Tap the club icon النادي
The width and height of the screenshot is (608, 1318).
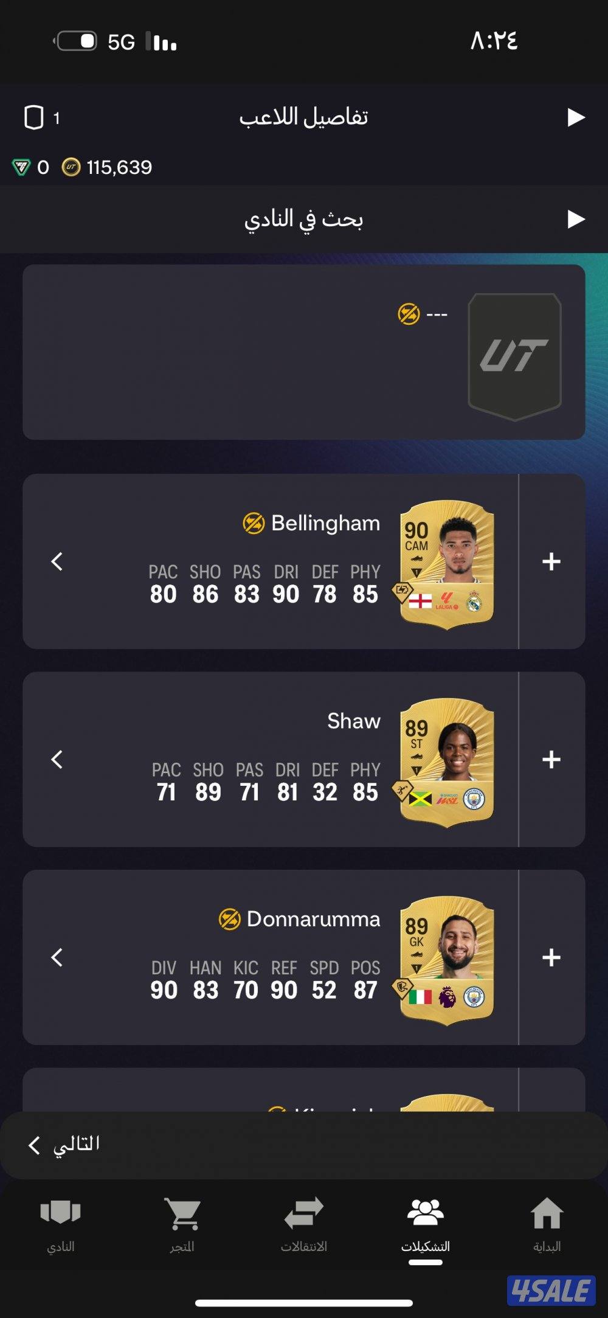(x=60, y=1224)
